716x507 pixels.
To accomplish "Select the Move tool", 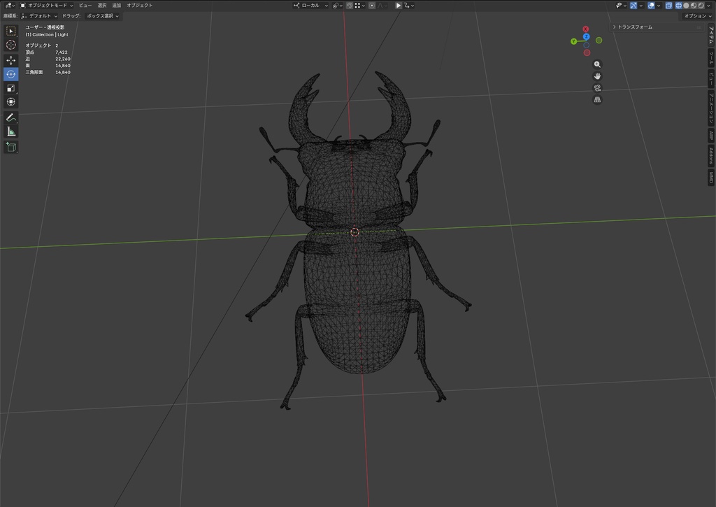I will 11,60.
